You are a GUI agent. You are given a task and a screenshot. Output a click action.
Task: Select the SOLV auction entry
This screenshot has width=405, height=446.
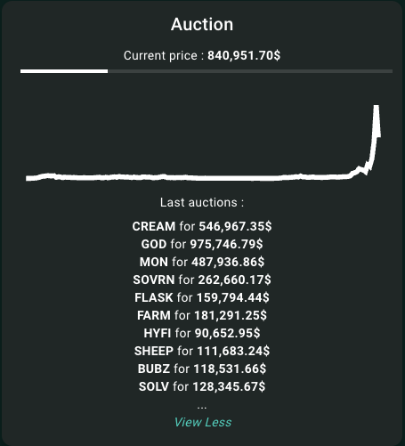point(202,386)
